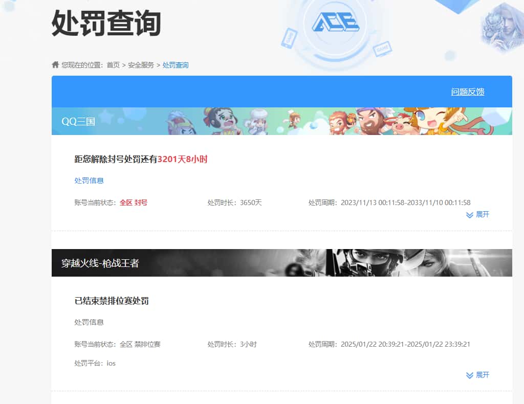Image resolution: width=524 pixels, height=404 pixels.
Task: Go to 首页 in the breadcrumb
Action: (x=113, y=65)
